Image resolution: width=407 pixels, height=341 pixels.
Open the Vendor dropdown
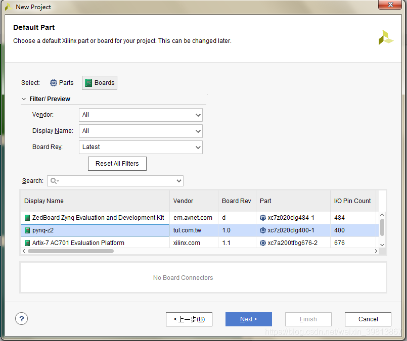point(141,115)
